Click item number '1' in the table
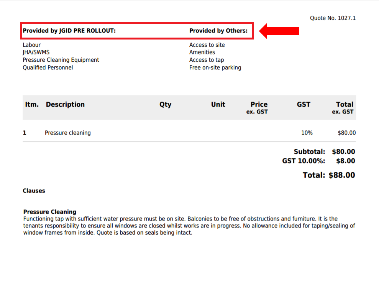The image size is (379, 298). tap(25, 133)
